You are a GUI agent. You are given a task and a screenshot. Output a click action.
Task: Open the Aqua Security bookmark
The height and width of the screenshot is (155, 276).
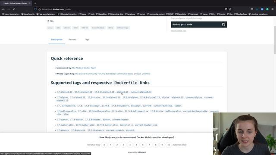click(x=28, y=14)
